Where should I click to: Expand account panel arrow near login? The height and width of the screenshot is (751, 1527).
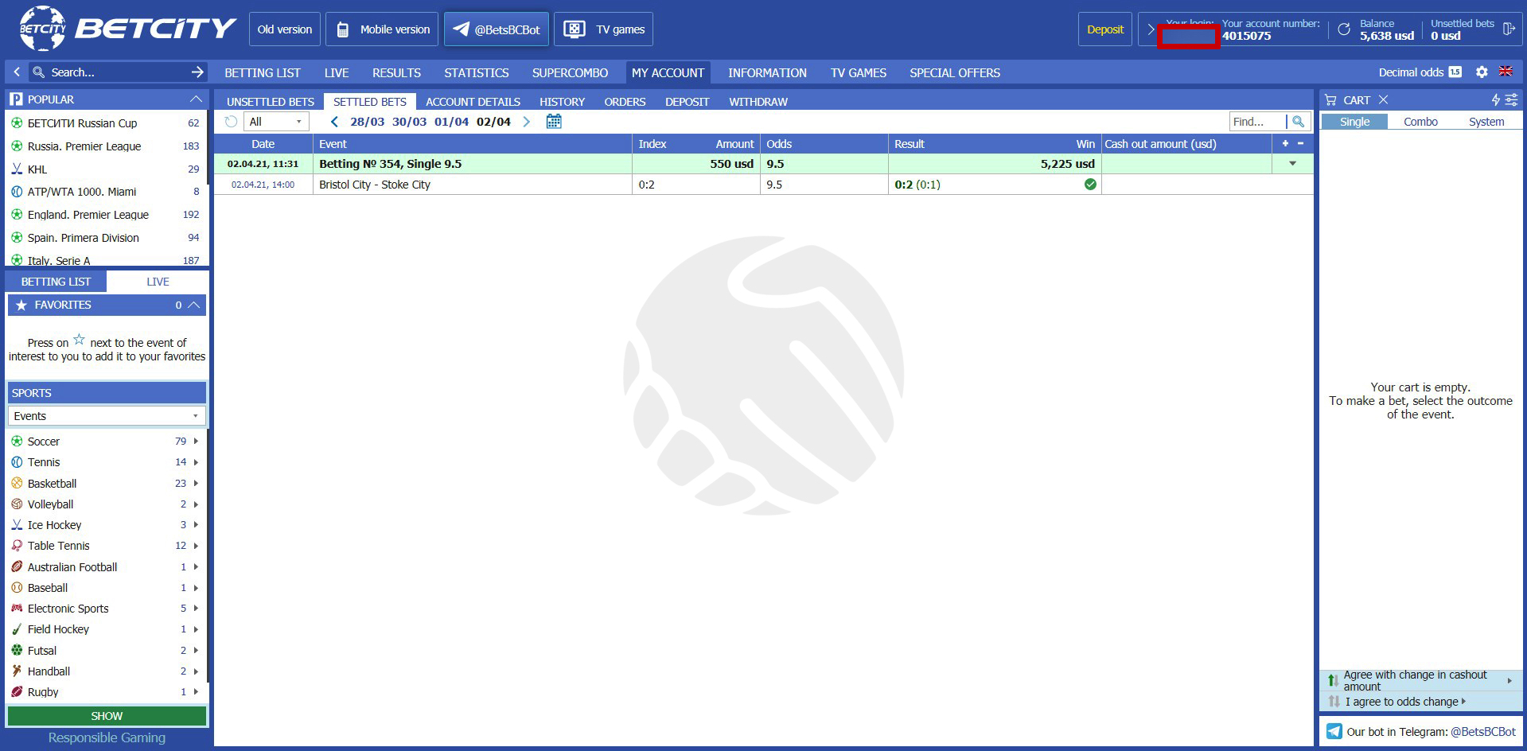tap(1150, 29)
